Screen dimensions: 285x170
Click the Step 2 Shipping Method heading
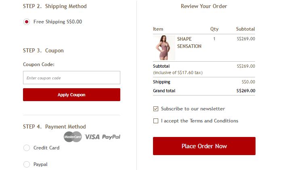coord(55,6)
